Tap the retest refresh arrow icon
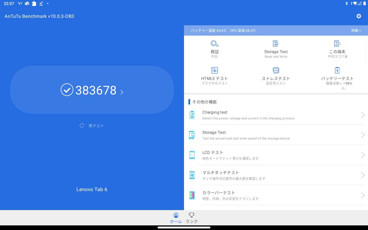The height and width of the screenshot is (230, 368). pyautogui.click(x=82, y=125)
